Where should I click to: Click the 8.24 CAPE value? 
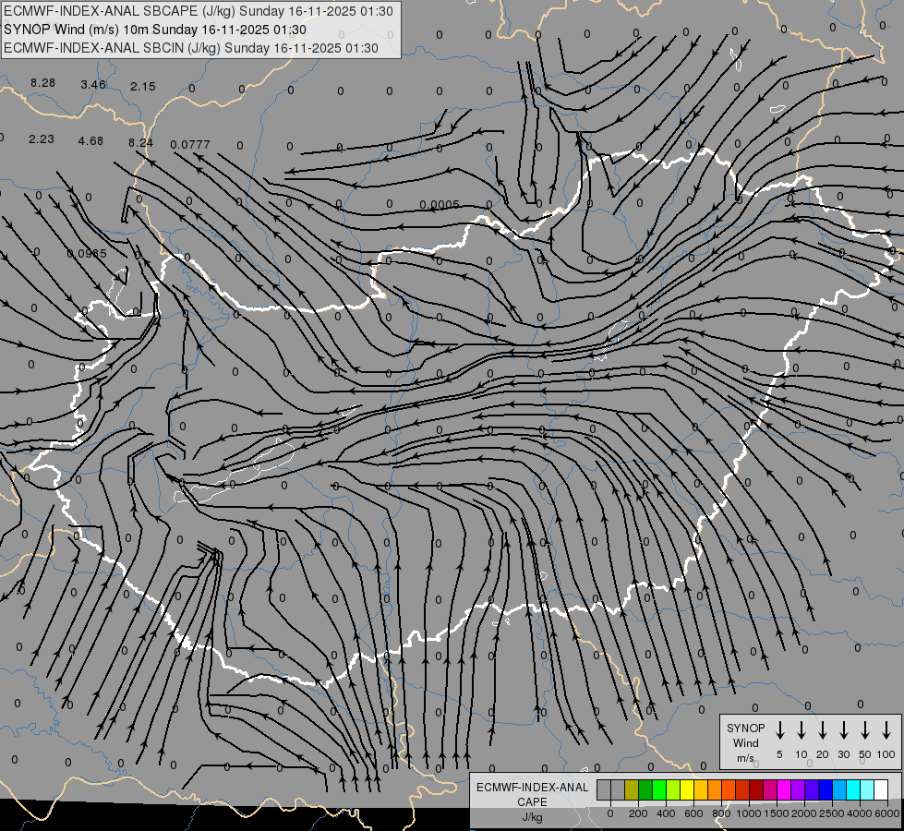[140, 142]
